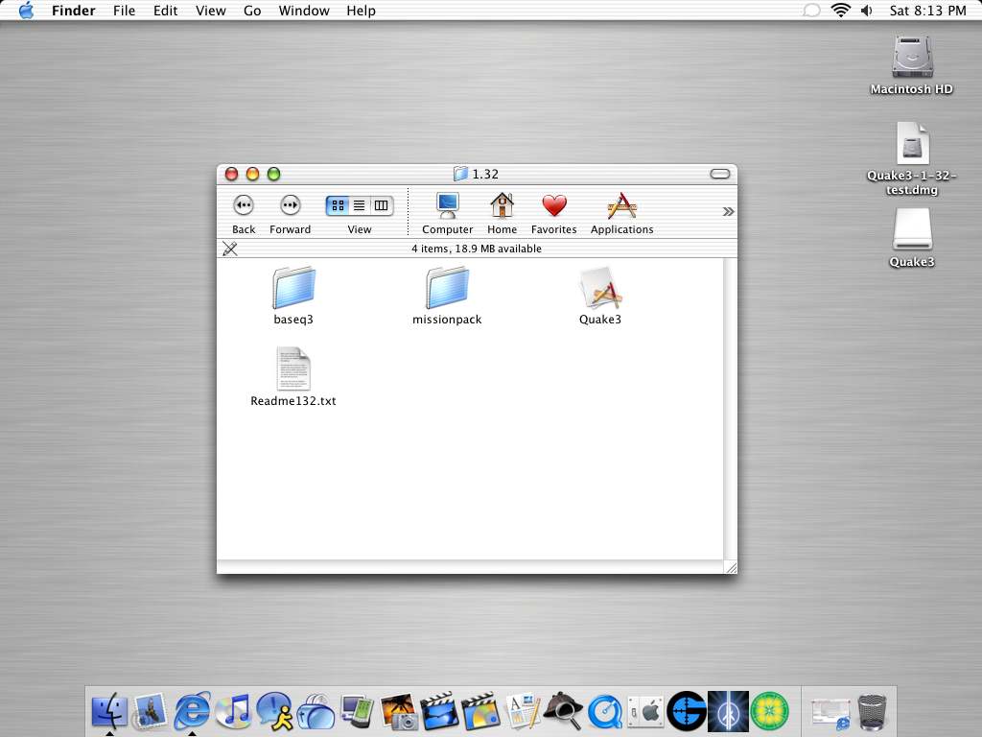Switch to icon view
The image size is (982, 737).
click(338, 205)
